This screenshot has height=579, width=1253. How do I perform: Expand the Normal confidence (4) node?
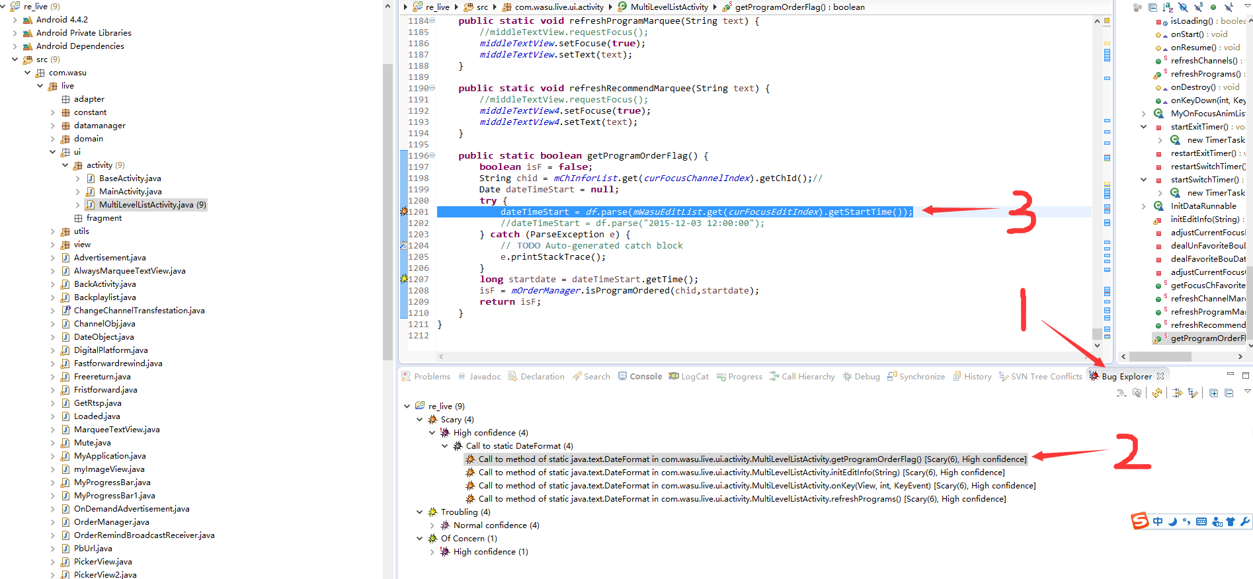click(x=432, y=525)
